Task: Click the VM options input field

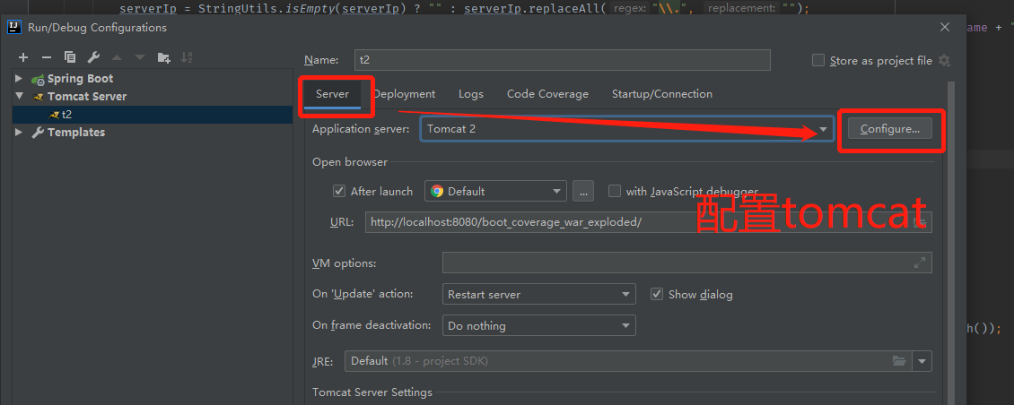Action: coord(686,263)
